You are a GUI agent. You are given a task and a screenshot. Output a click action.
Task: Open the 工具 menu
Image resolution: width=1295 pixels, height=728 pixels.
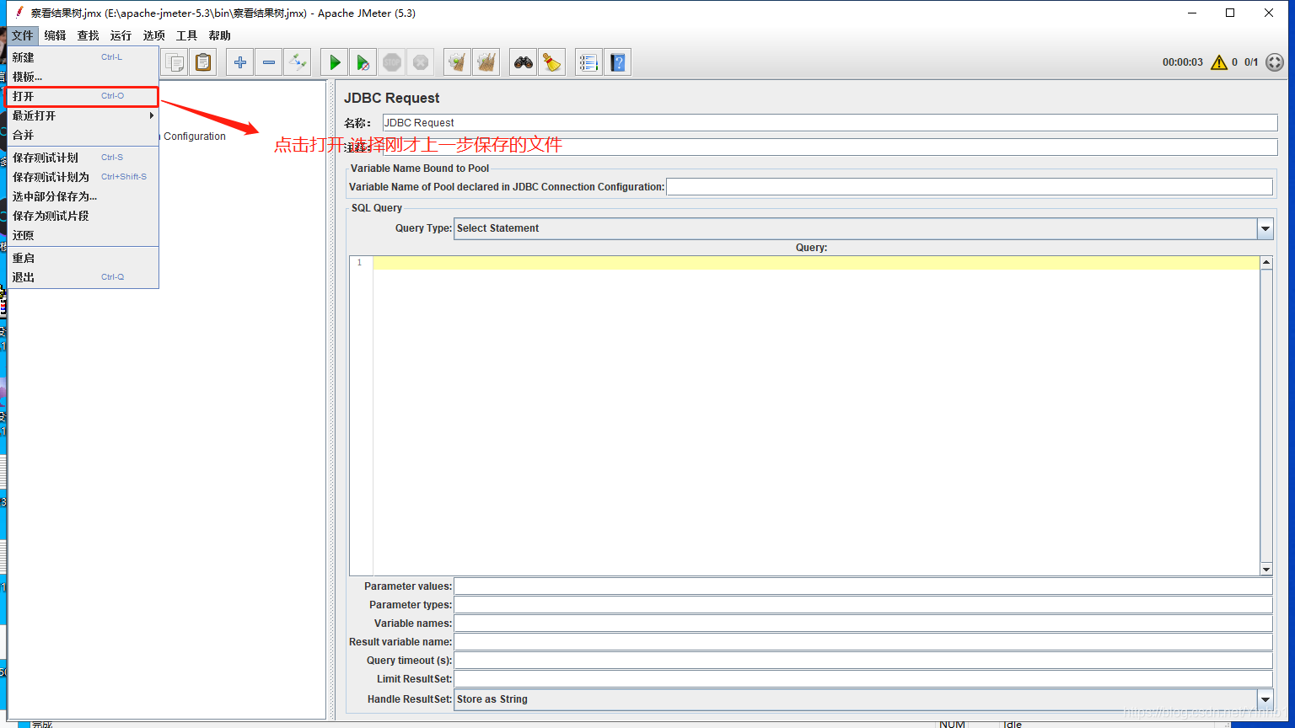(186, 35)
